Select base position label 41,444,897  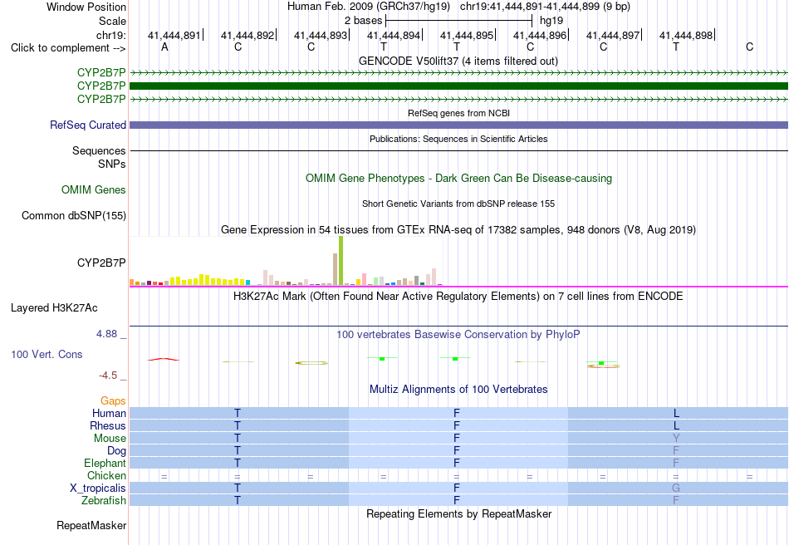click(613, 35)
